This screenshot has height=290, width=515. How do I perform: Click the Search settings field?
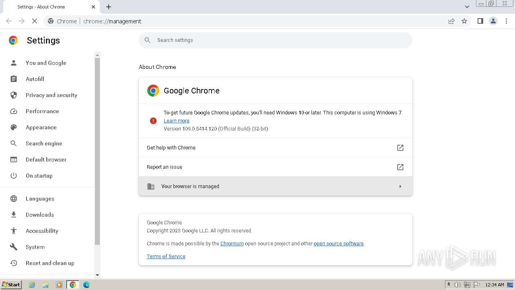tap(276, 40)
